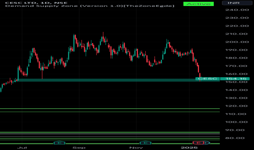The width and height of the screenshot is (254, 150).
Task: Select the round marker behind the red earnings icon
Action: point(207,143)
